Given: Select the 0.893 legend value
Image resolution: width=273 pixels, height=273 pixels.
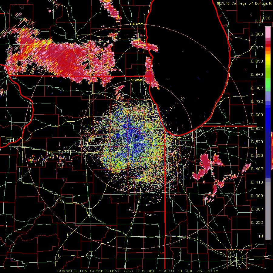Looking at the screenshot, I should 257,61.
